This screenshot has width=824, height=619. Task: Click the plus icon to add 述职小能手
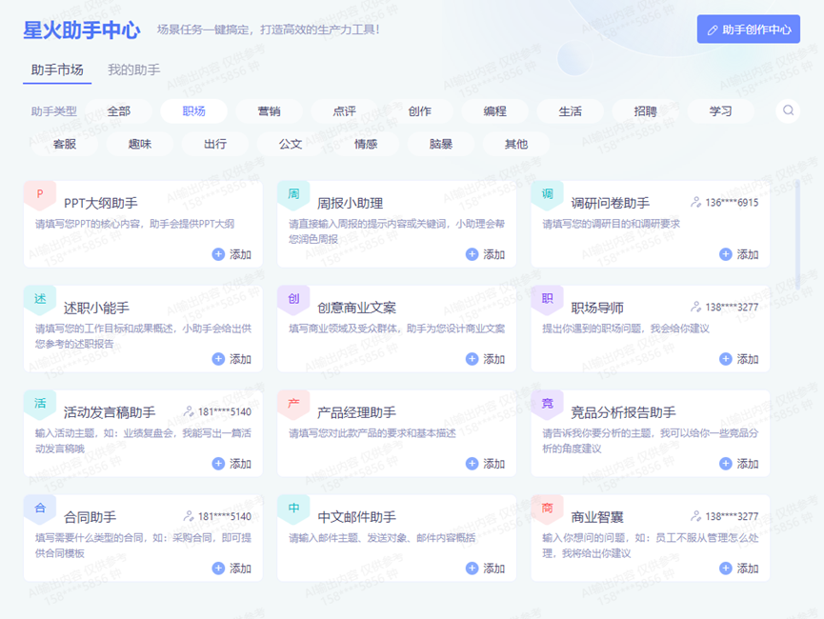[218, 359]
